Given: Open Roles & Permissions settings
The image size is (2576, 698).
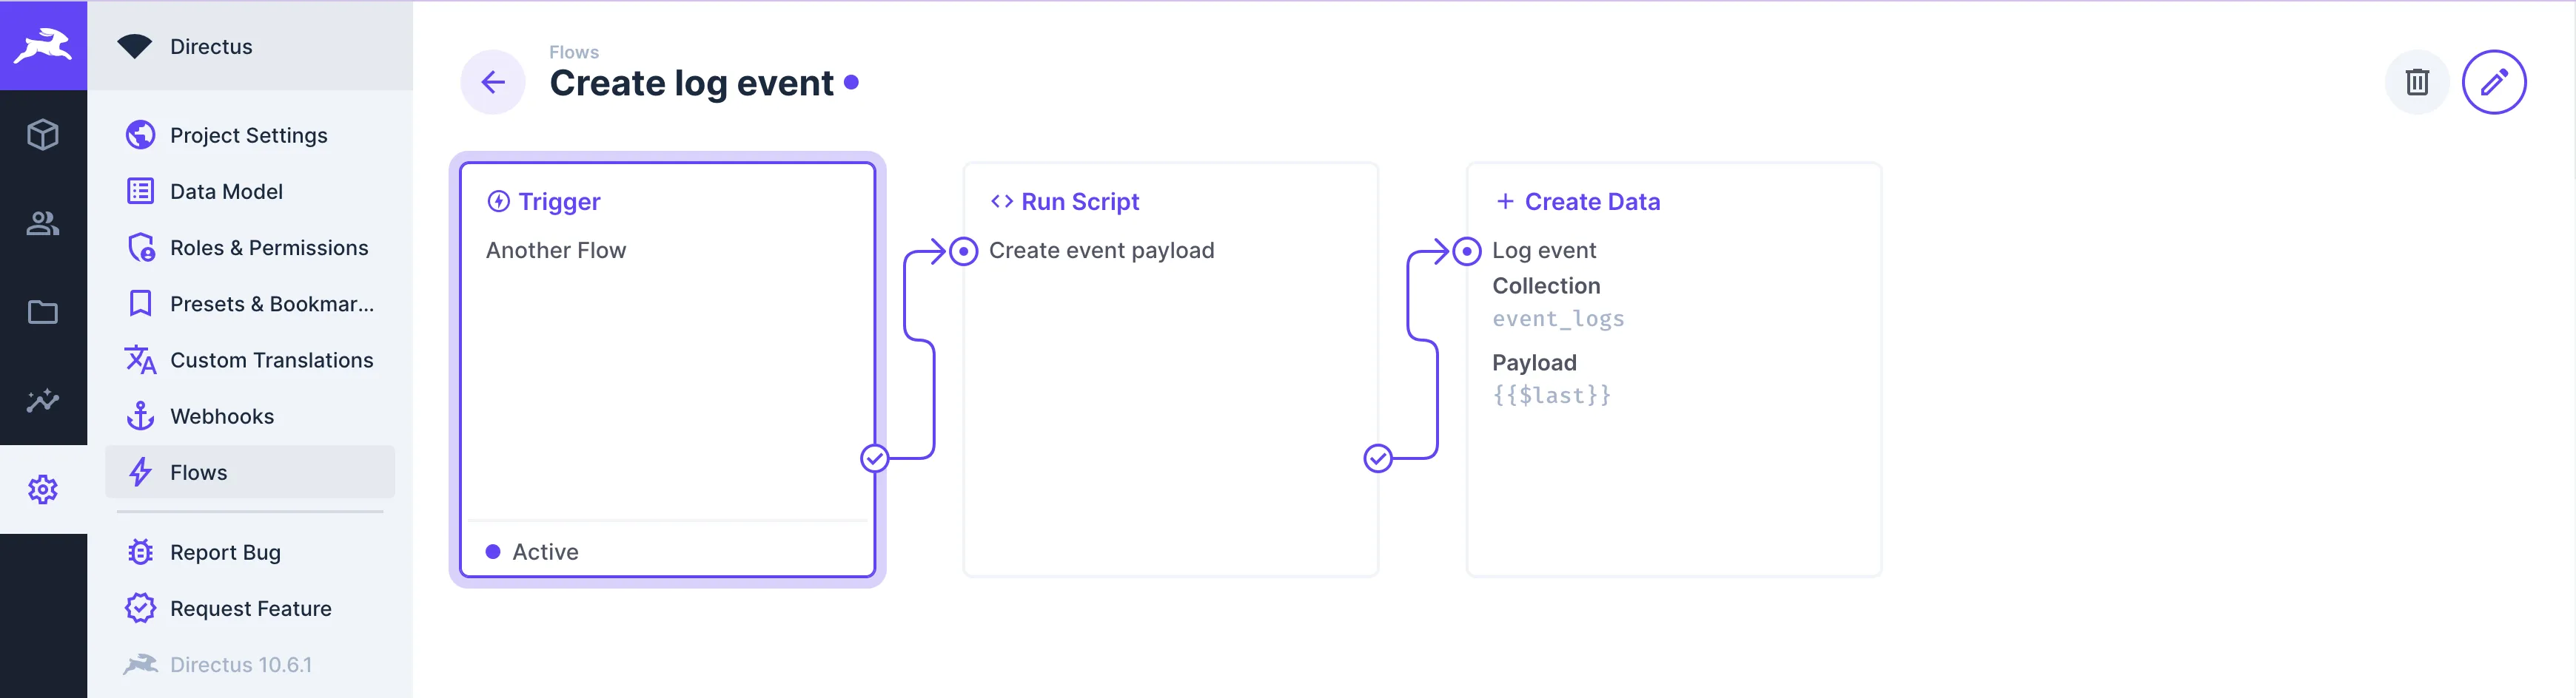Looking at the screenshot, I should coord(268,247).
